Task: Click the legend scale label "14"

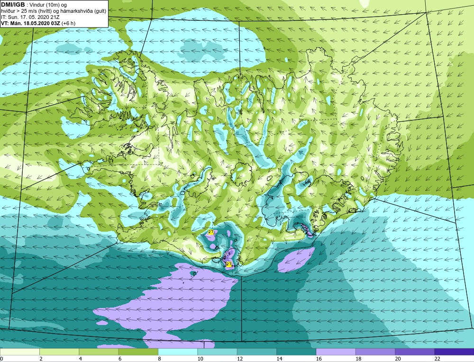Action: 279,359
